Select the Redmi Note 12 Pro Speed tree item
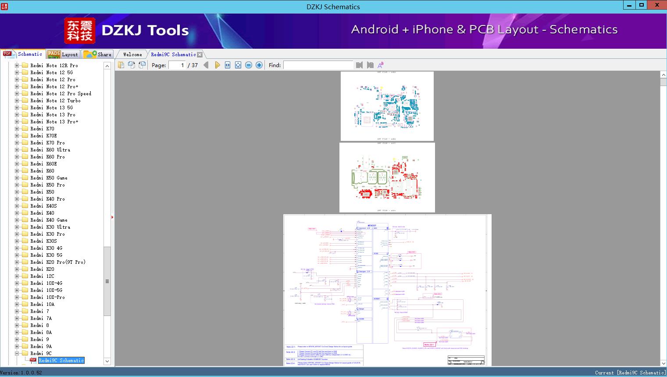The width and height of the screenshot is (667, 377). pos(61,93)
